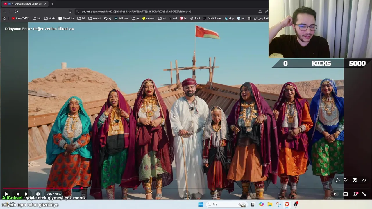The image size is (372, 209).
Task: Open the btc bookmarks folder
Action: click(37, 18)
